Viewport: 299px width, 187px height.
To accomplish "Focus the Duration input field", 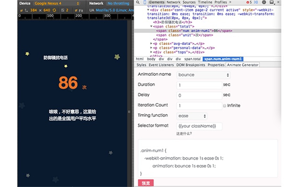I will [x=199, y=85].
